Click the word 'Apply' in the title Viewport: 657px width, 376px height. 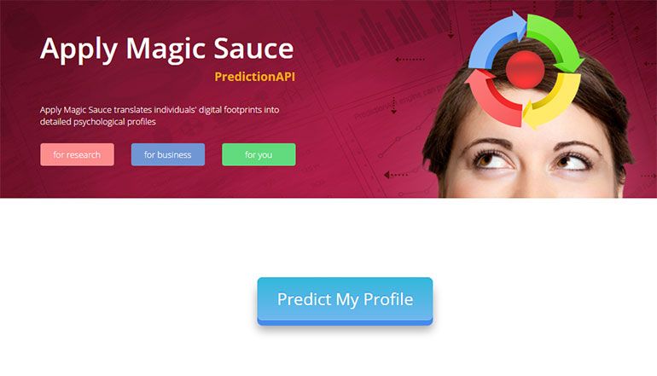pyautogui.click(x=78, y=50)
